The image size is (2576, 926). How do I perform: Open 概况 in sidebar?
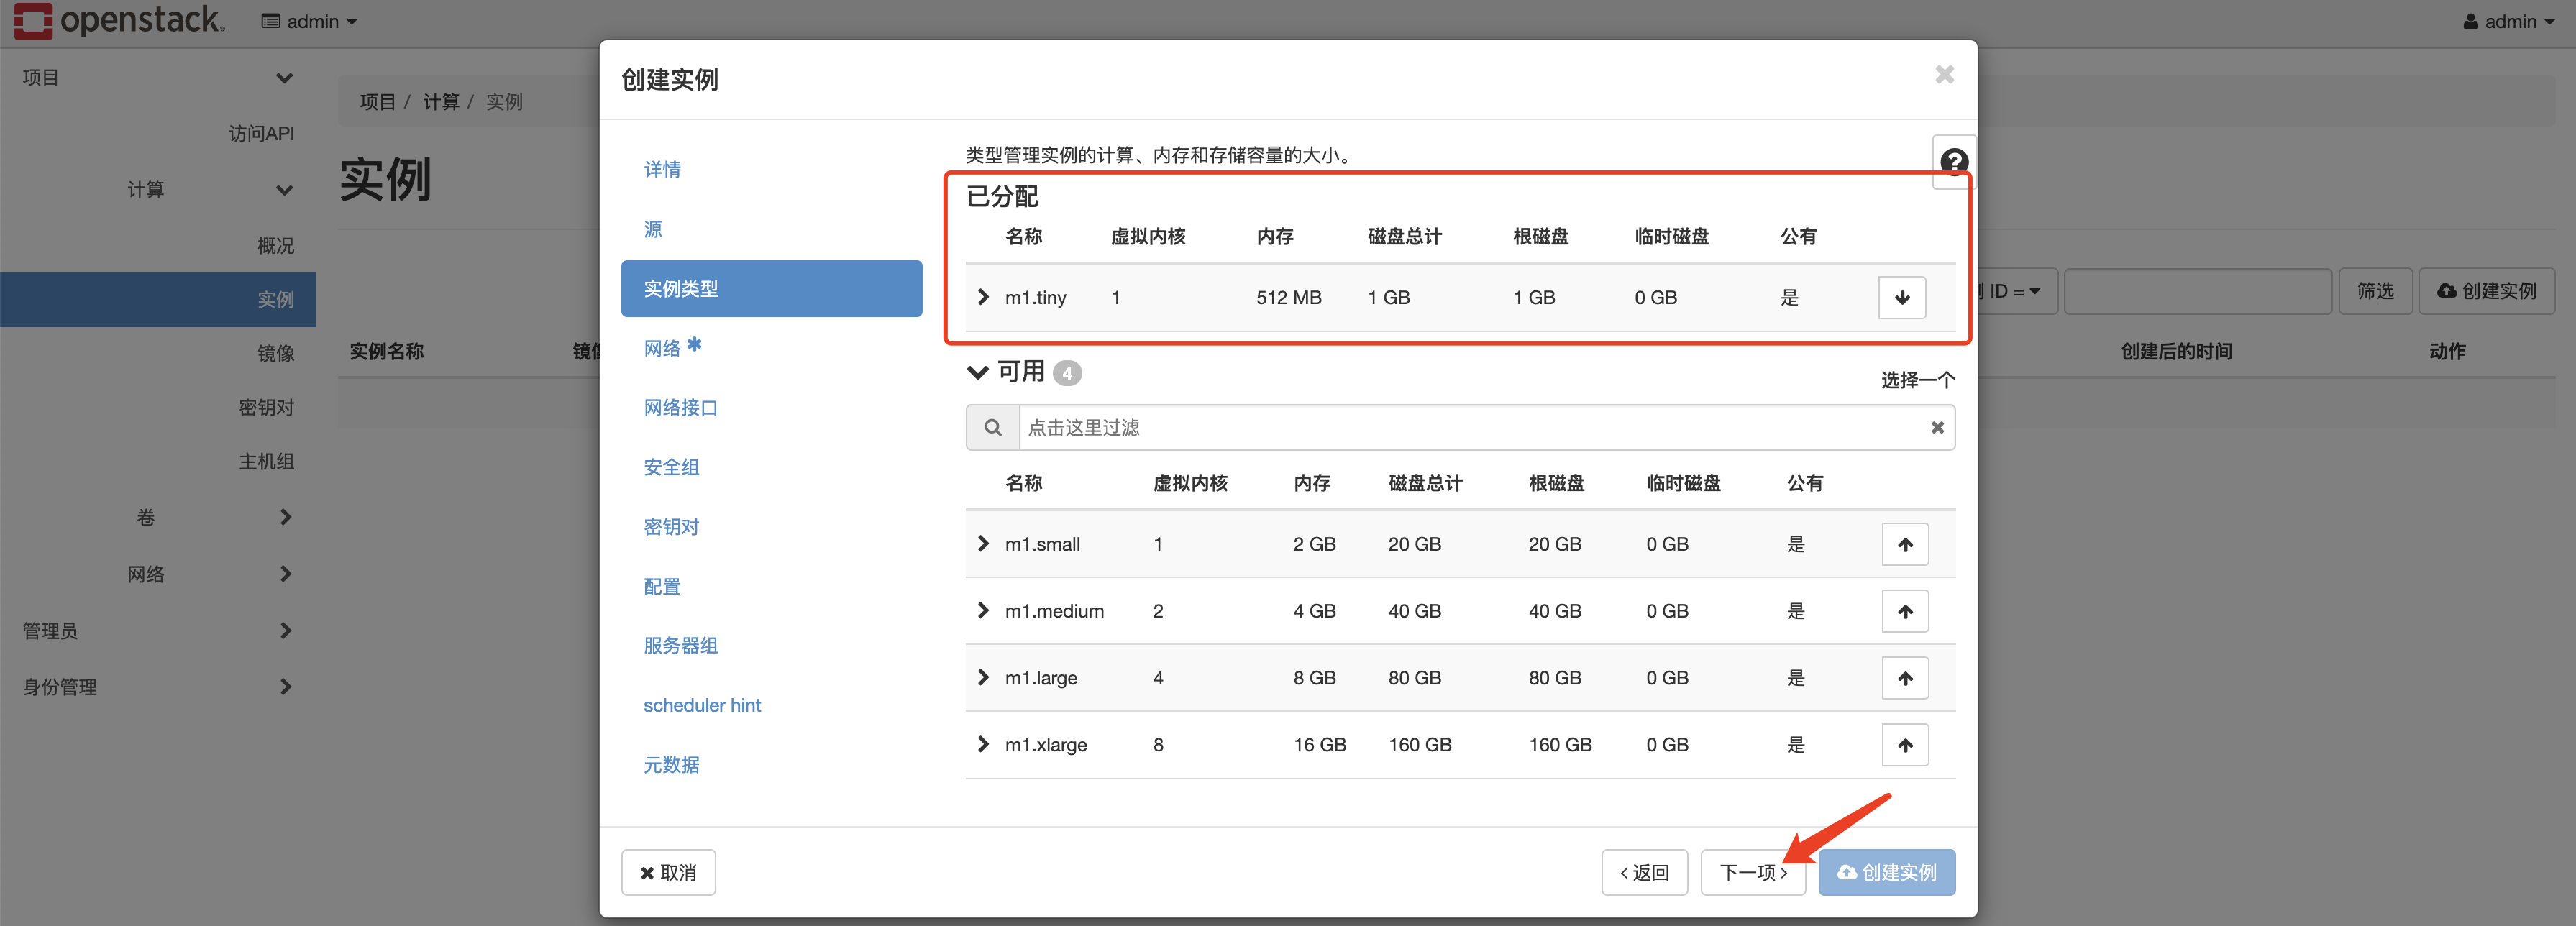(x=275, y=245)
